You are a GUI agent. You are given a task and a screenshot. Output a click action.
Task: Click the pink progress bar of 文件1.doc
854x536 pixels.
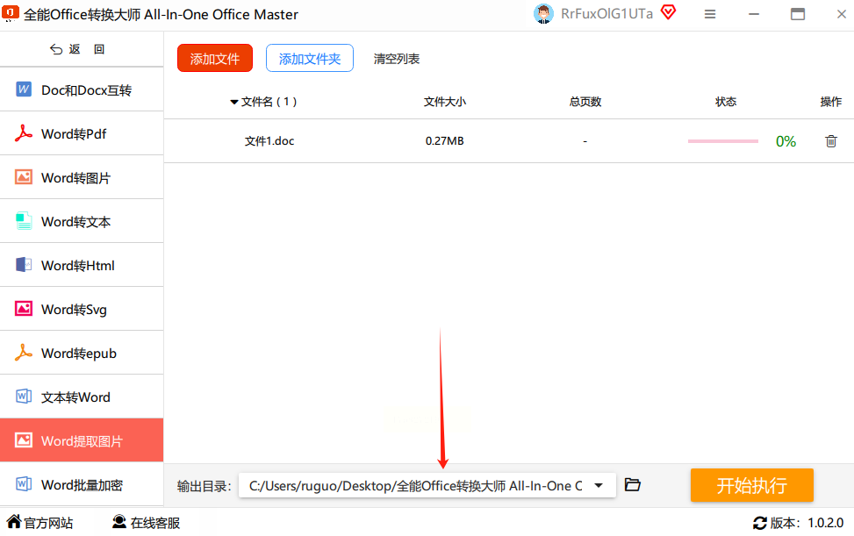click(722, 141)
